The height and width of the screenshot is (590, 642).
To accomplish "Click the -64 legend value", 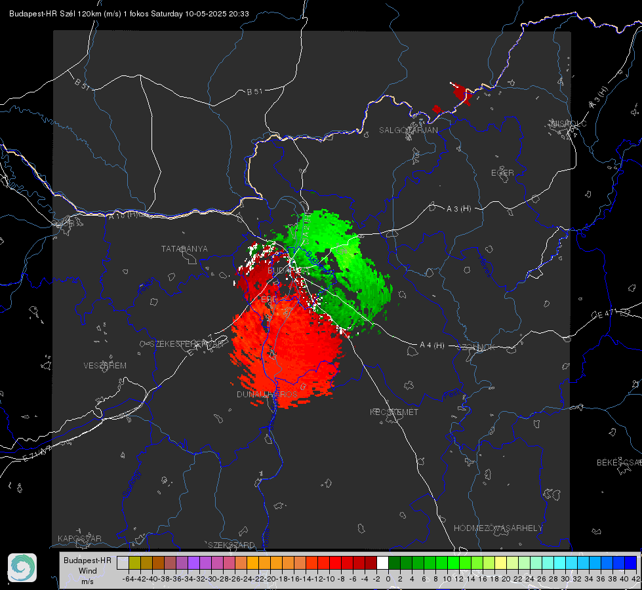I will tap(129, 579).
